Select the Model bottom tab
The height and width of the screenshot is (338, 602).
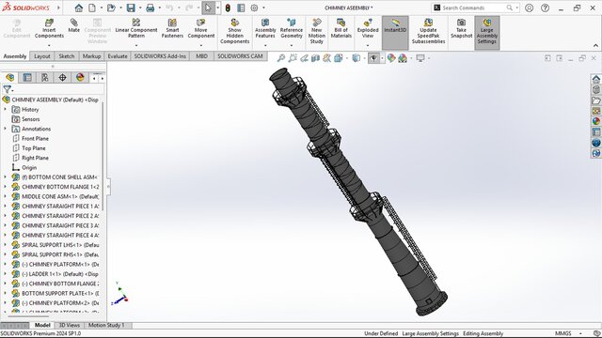click(42, 326)
